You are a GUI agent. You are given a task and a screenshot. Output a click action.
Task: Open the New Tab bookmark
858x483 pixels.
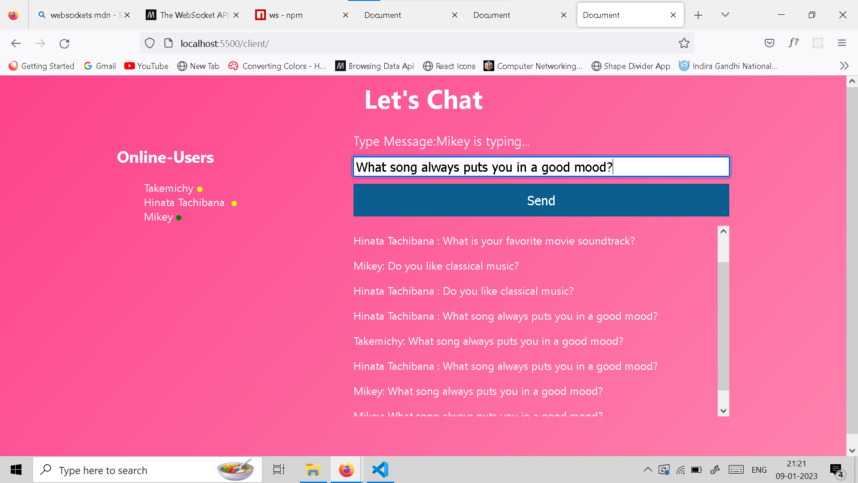(198, 66)
